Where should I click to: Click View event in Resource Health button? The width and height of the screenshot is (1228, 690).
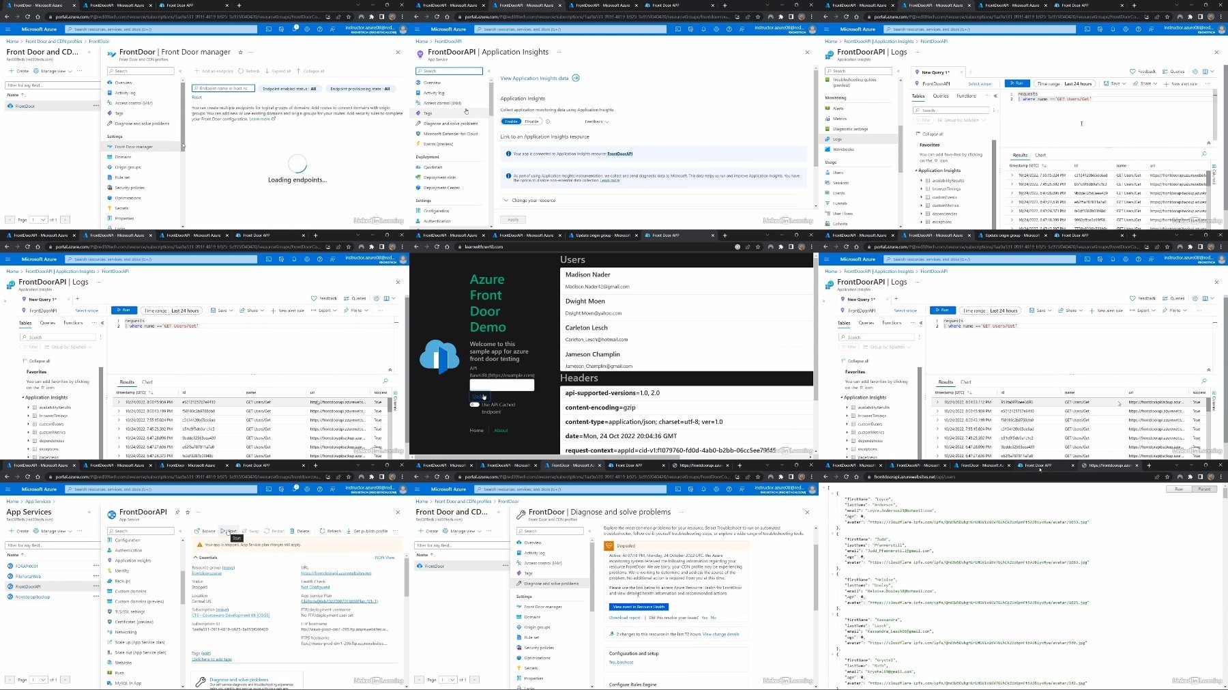[639, 607]
